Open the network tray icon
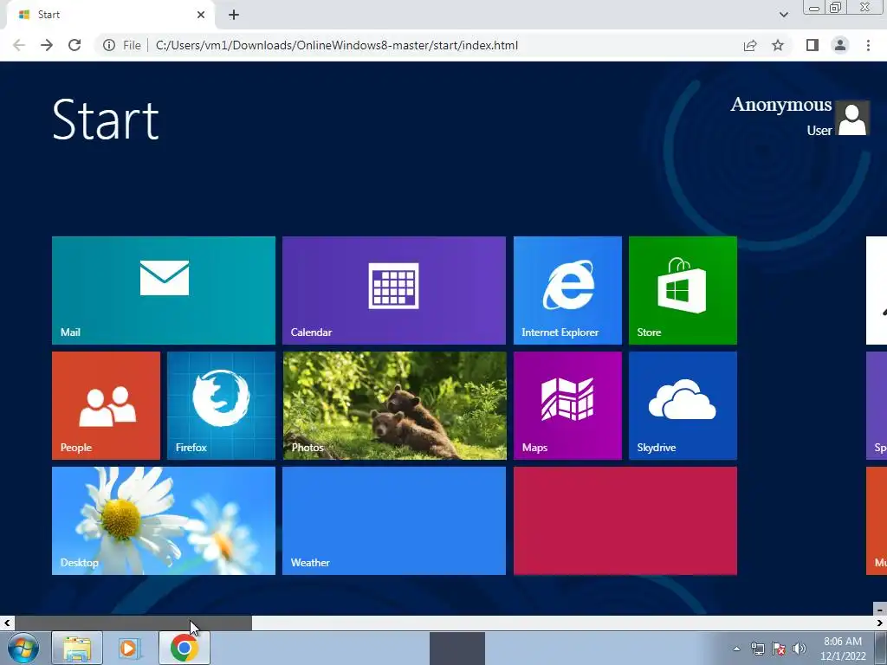This screenshot has height=665, width=887. pos(757,649)
